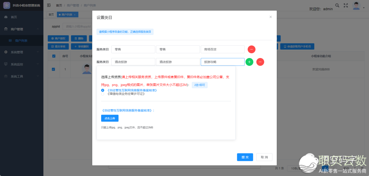Open first-level dropdown showing 零售
This screenshot has width=369, height=176.
click(133, 49)
